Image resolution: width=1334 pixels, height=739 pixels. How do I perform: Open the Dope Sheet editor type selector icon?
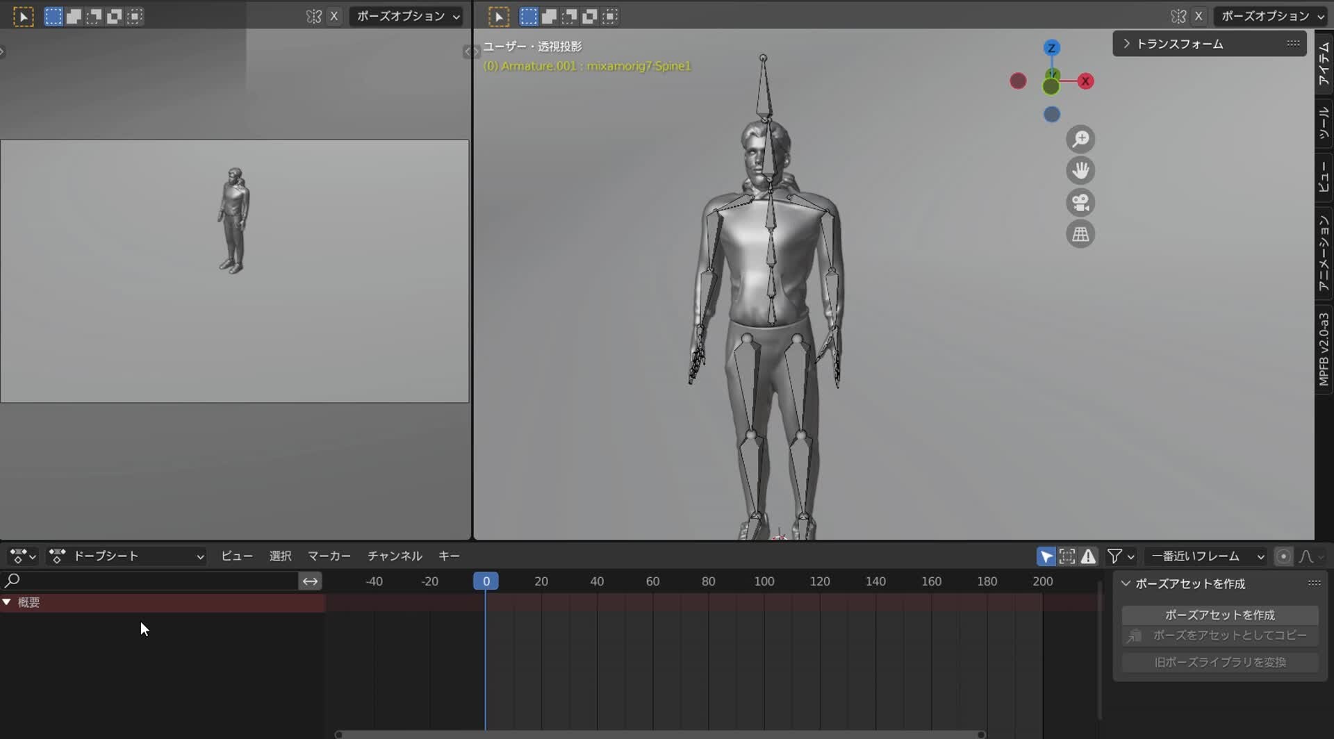pyautogui.click(x=21, y=556)
